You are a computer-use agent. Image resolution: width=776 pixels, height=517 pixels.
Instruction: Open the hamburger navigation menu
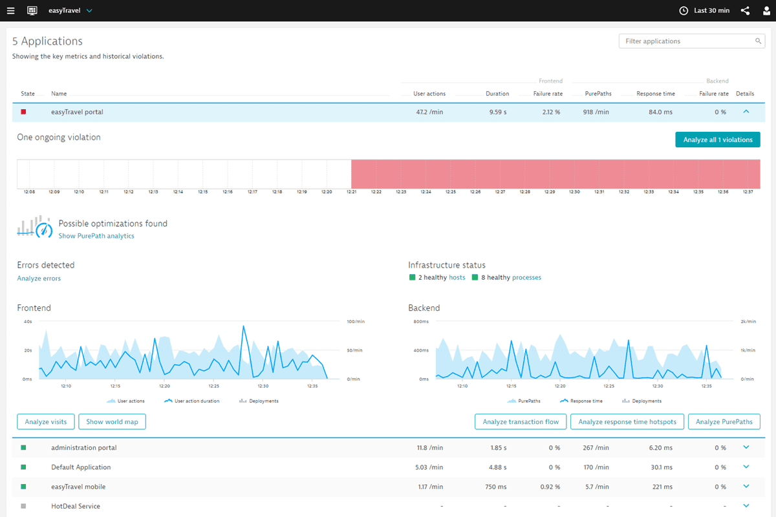(11, 10)
